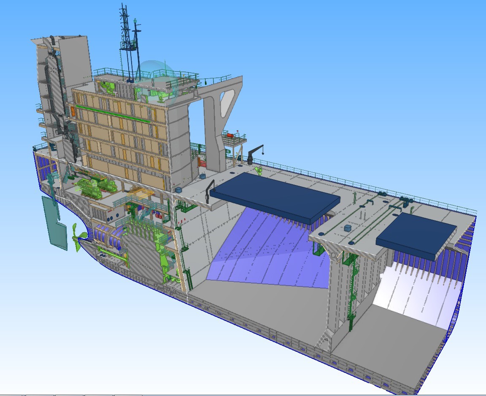Pick the smaller forward hatch cover
486x396 pixels.
(416, 235)
